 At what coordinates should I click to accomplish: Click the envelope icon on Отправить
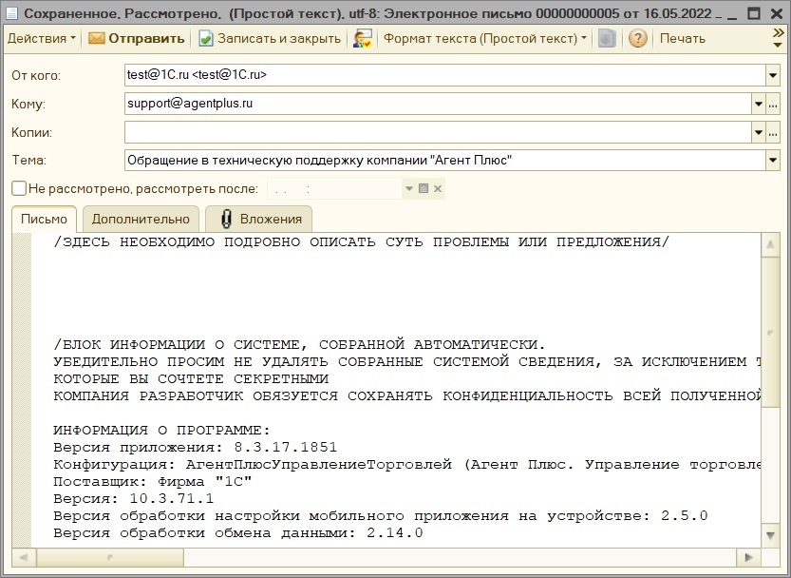[96, 38]
